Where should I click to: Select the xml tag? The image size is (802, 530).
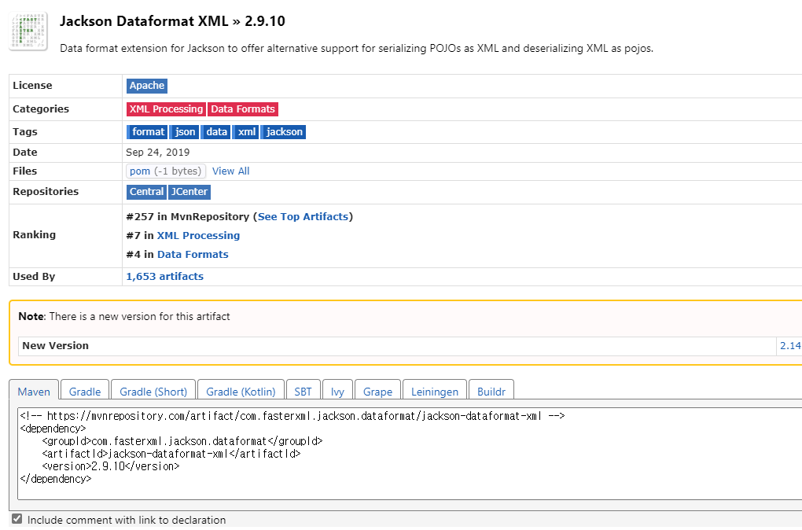point(246,132)
